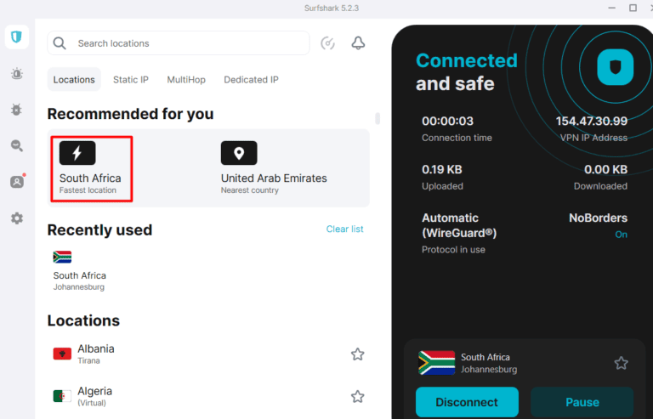
Task: Switch to the MultiHop tab
Action: pos(186,80)
